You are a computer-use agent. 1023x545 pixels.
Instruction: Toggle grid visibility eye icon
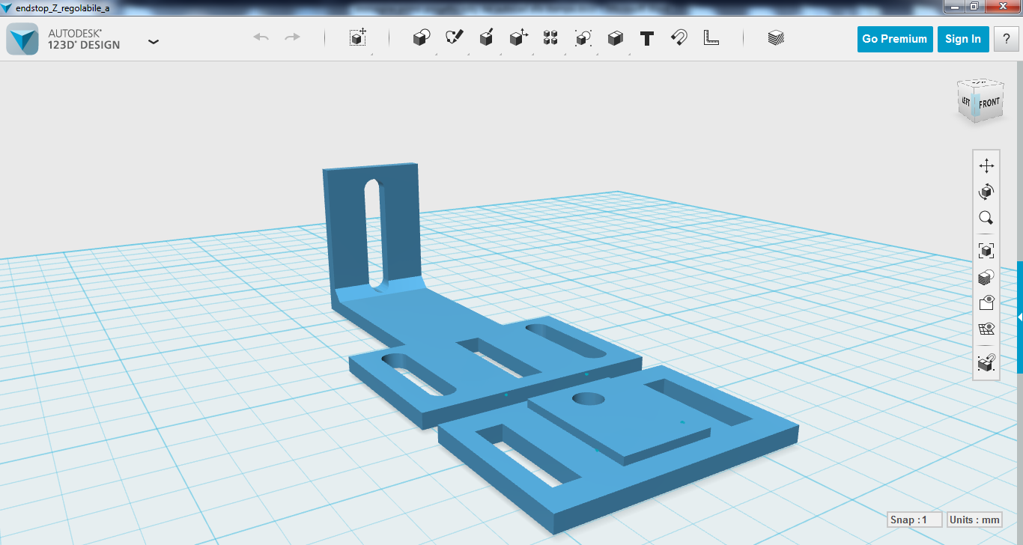tap(986, 329)
